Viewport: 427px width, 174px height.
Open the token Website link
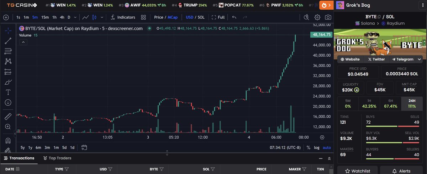pos(350,59)
